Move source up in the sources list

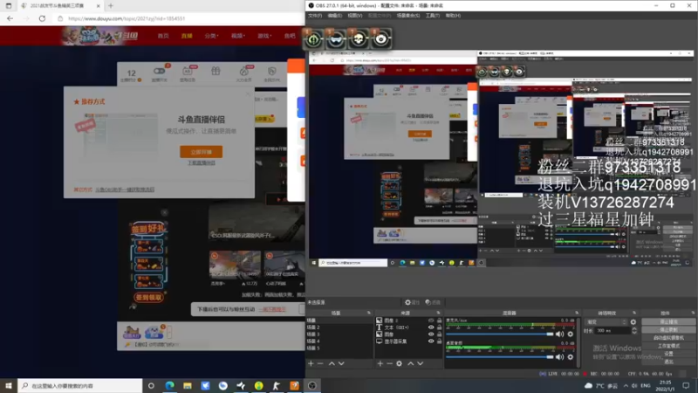[x=410, y=363]
